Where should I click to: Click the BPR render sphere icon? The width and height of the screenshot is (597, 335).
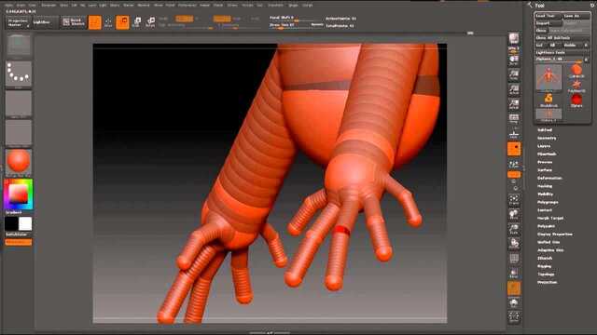click(514, 38)
